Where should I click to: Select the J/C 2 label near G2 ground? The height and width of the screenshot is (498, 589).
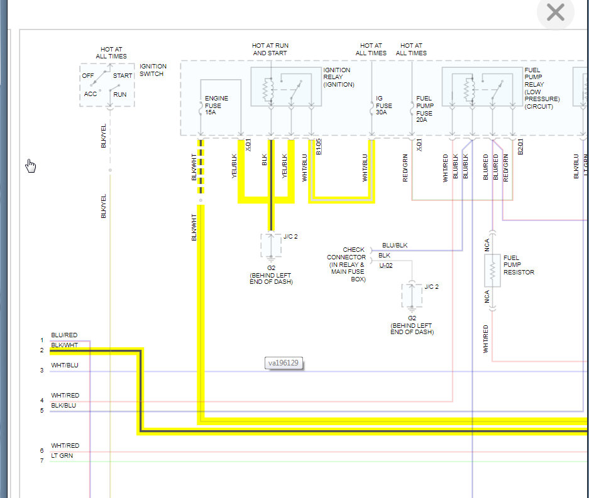pyautogui.click(x=290, y=236)
